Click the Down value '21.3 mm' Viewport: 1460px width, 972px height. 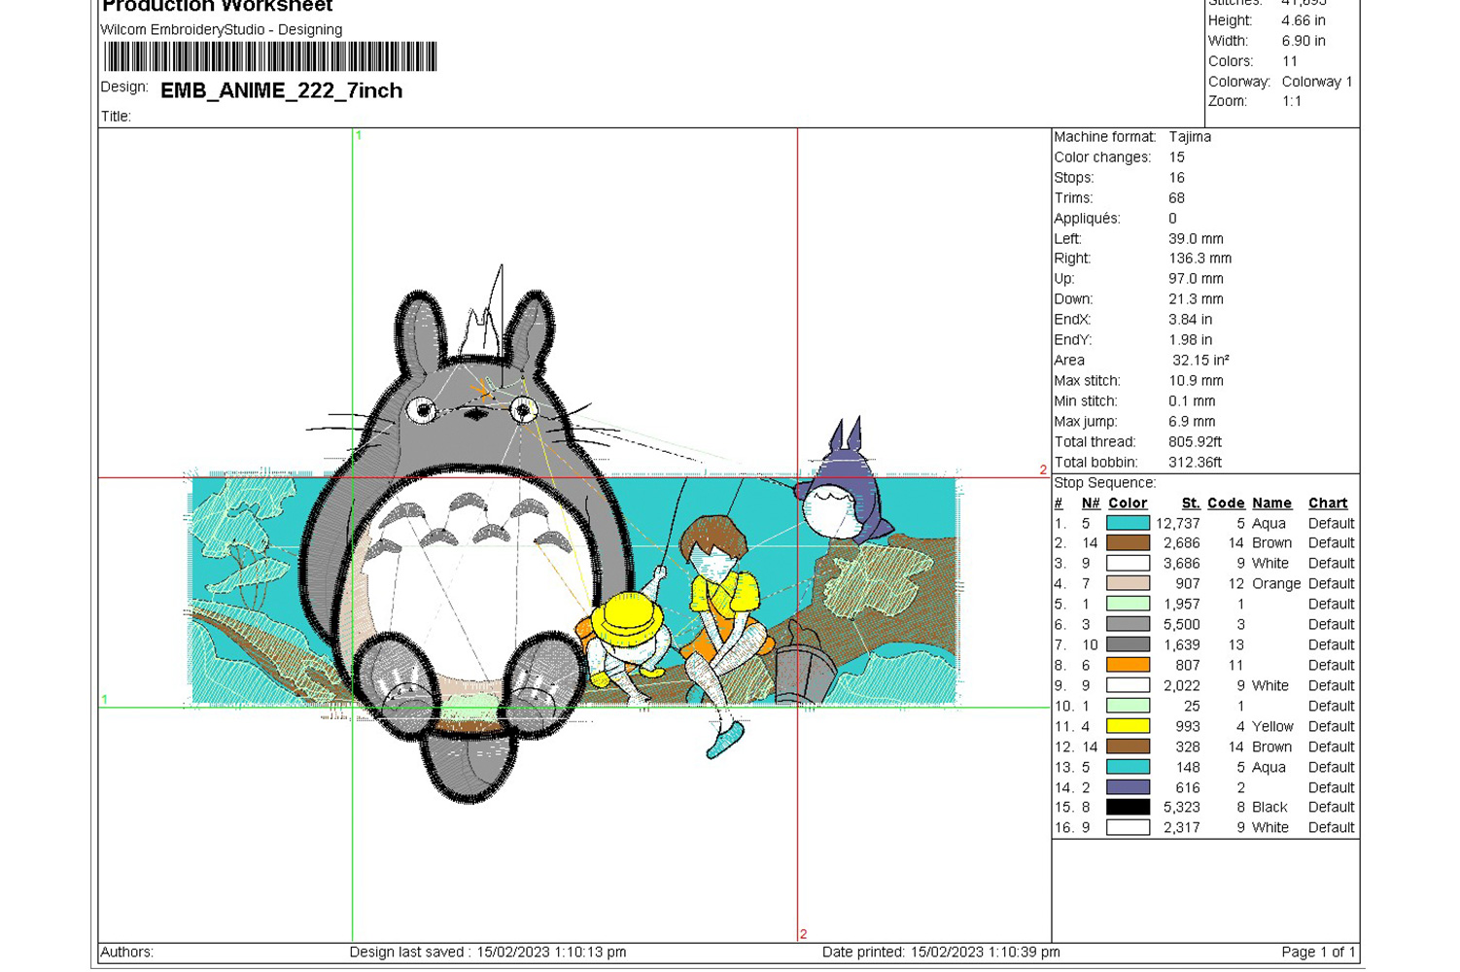click(x=1196, y=299)
